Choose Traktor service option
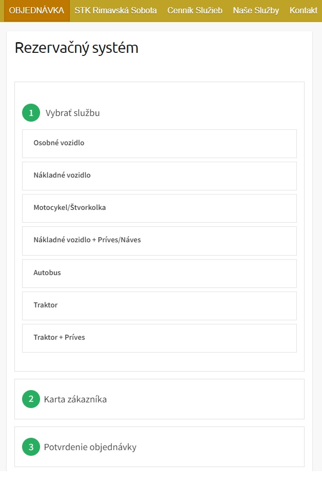 [159, 305]
